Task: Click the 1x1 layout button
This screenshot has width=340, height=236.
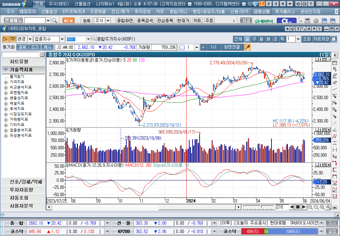Action: (x=213, y=47)
